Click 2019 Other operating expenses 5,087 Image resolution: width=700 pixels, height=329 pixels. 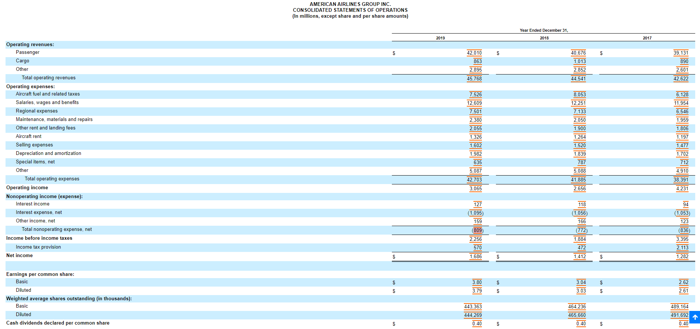point(476,171)
